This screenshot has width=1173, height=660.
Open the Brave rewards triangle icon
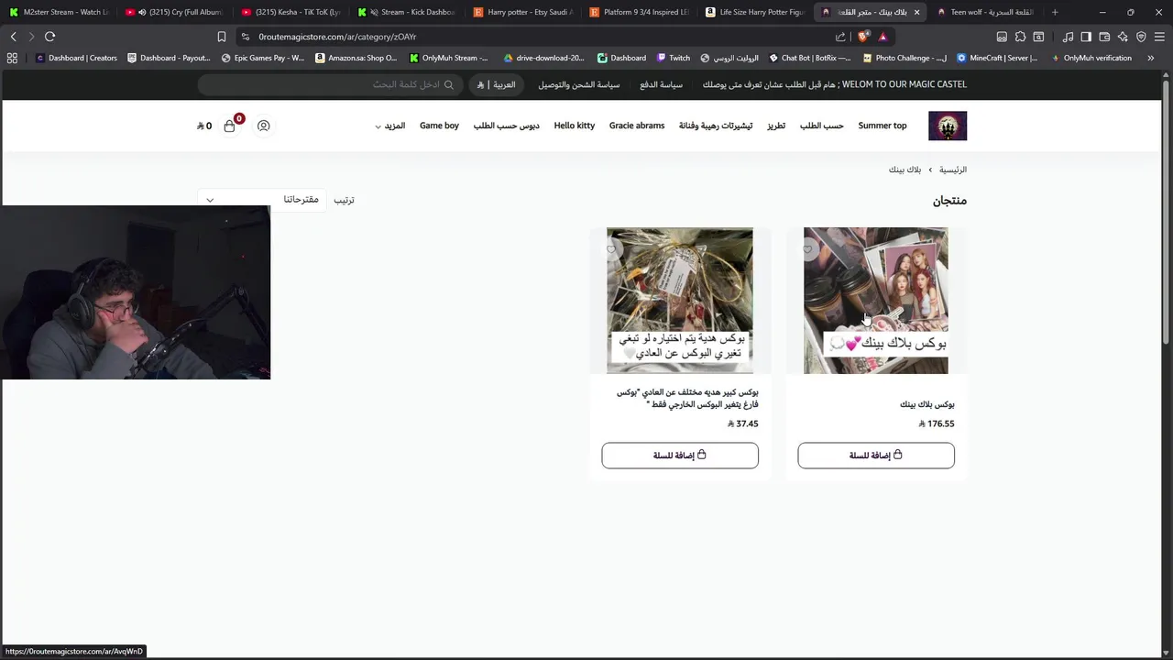pyautogui.click(x=882, y=37)
